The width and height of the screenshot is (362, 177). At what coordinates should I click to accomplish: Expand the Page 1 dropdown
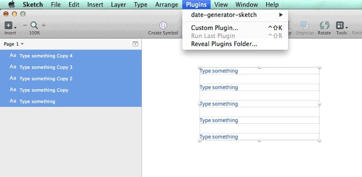(14, 44)
